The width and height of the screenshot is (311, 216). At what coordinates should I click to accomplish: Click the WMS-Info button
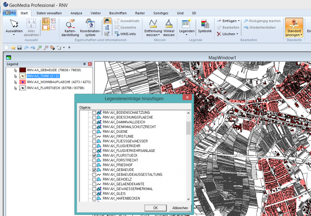pyautogui.click(x=125, y=34)
